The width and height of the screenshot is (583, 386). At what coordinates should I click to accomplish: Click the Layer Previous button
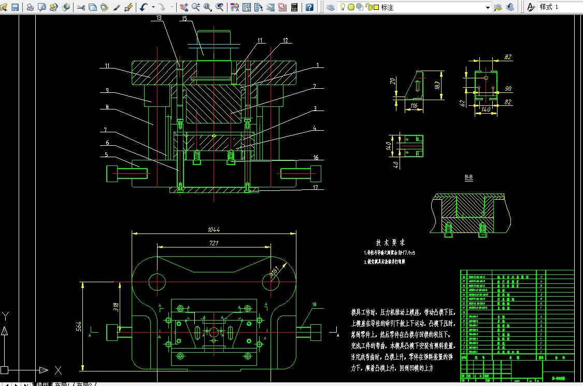coord(510,7)
